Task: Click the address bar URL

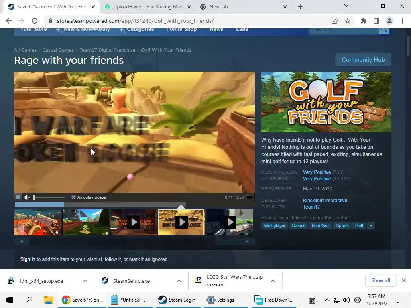Action: [135, 21]
